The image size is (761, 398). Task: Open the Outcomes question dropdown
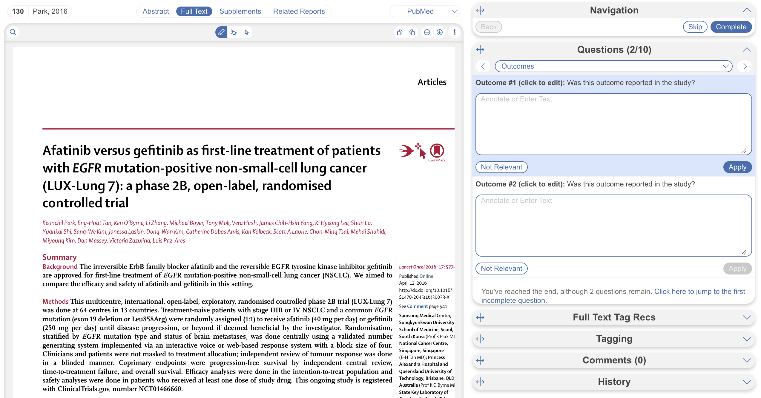click(613, 66)
